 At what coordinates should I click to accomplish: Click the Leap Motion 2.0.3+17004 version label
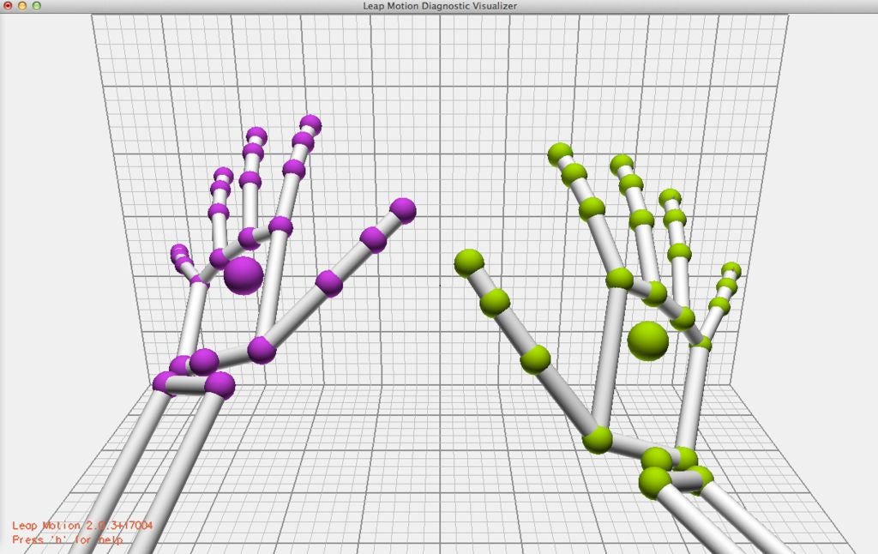tap(75, 525)
